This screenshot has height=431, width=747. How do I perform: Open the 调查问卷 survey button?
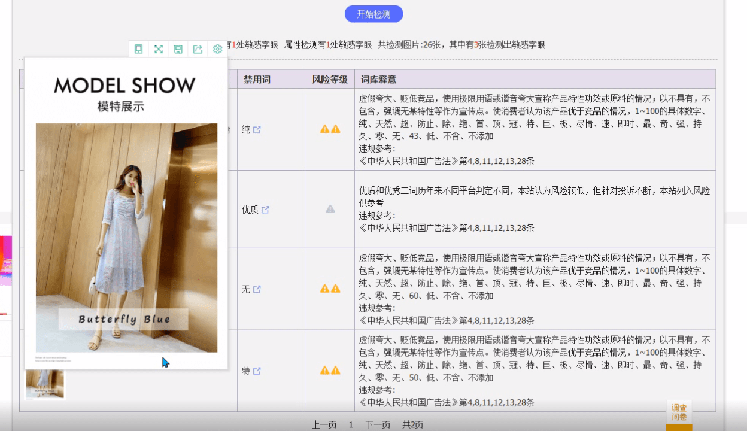coord(679,412)
